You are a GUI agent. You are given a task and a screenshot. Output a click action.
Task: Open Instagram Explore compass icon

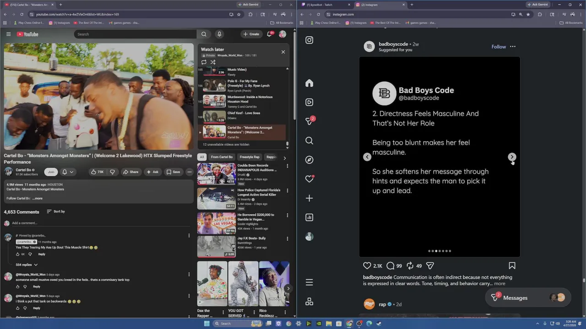tap(309, 160)
